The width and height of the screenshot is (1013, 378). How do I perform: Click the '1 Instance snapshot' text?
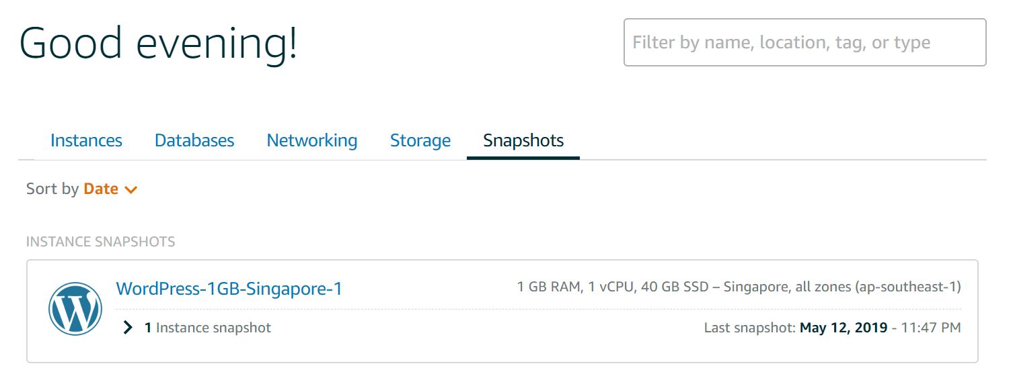coord(208,328)
